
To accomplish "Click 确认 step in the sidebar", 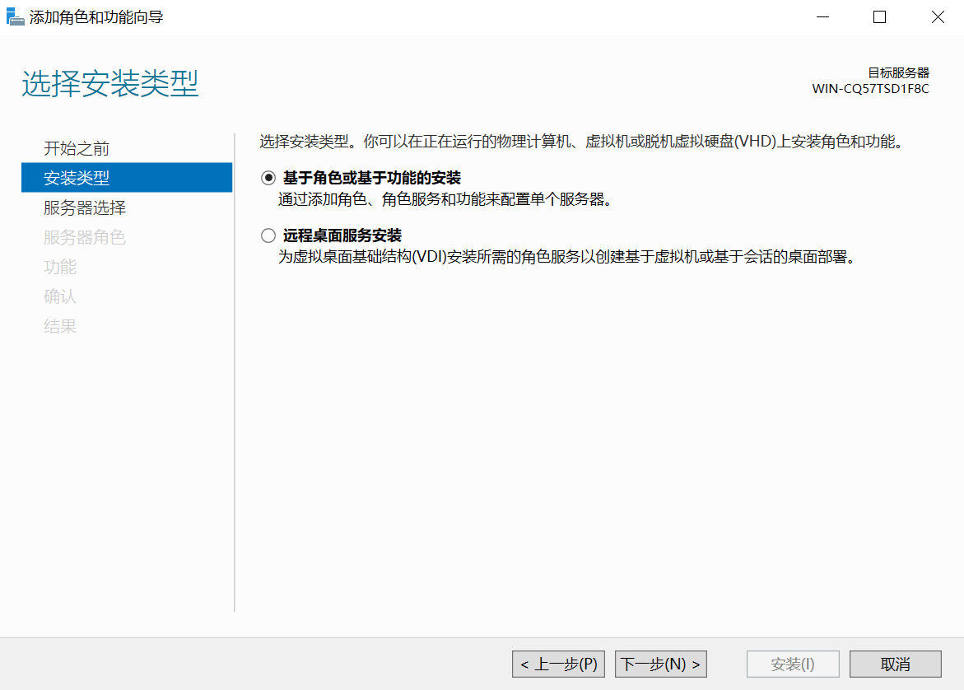I will (60, 296).
